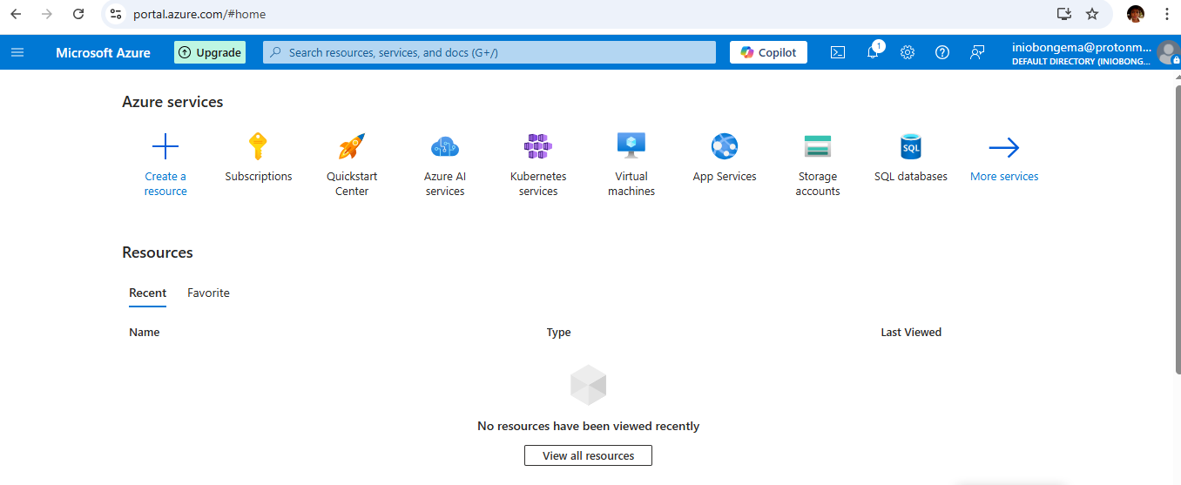Click the site information icon in the address bar

[x=116, y=14]
